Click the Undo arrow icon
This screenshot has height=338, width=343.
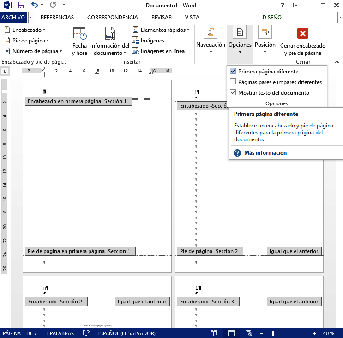click(x=35, y=6)
